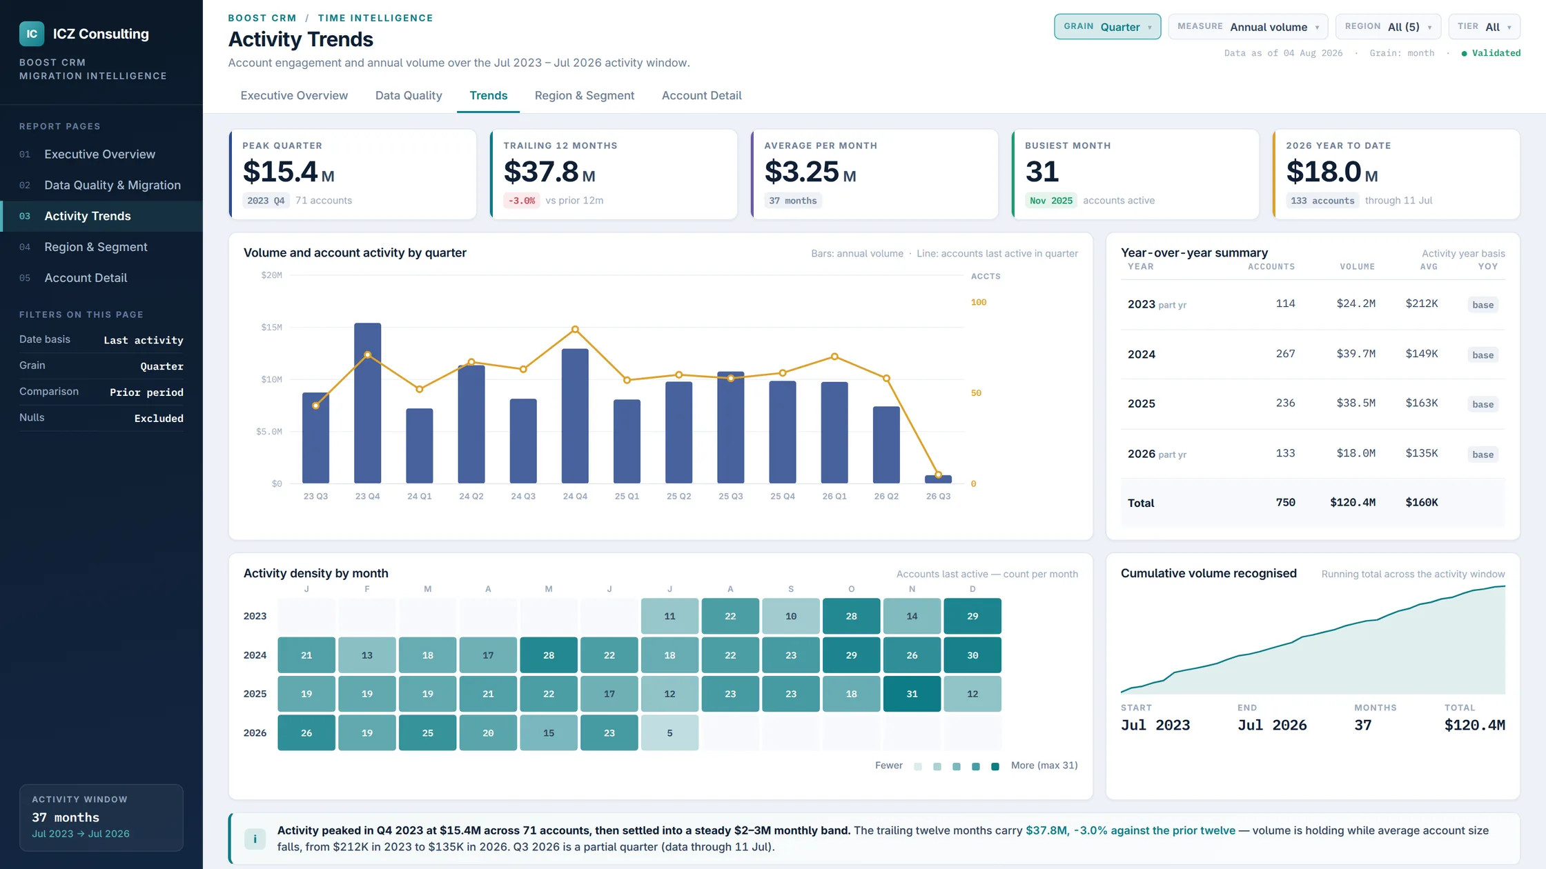Click the 24 Q4 bar in the chart

pyautogui.click(x=575, y=416)
